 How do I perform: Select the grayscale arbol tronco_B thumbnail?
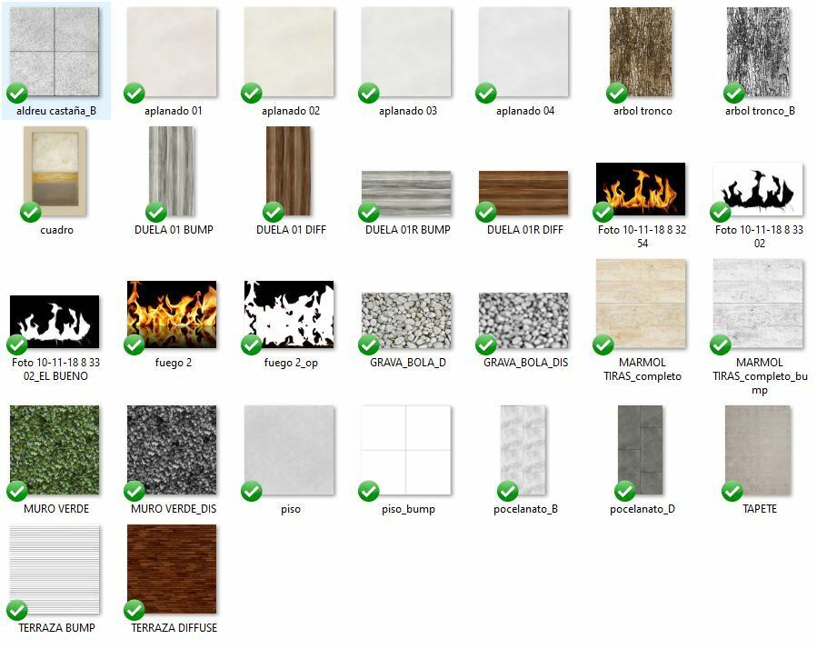[x=758, y=52]
